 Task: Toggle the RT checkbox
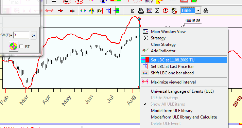(x=21, y=47)
